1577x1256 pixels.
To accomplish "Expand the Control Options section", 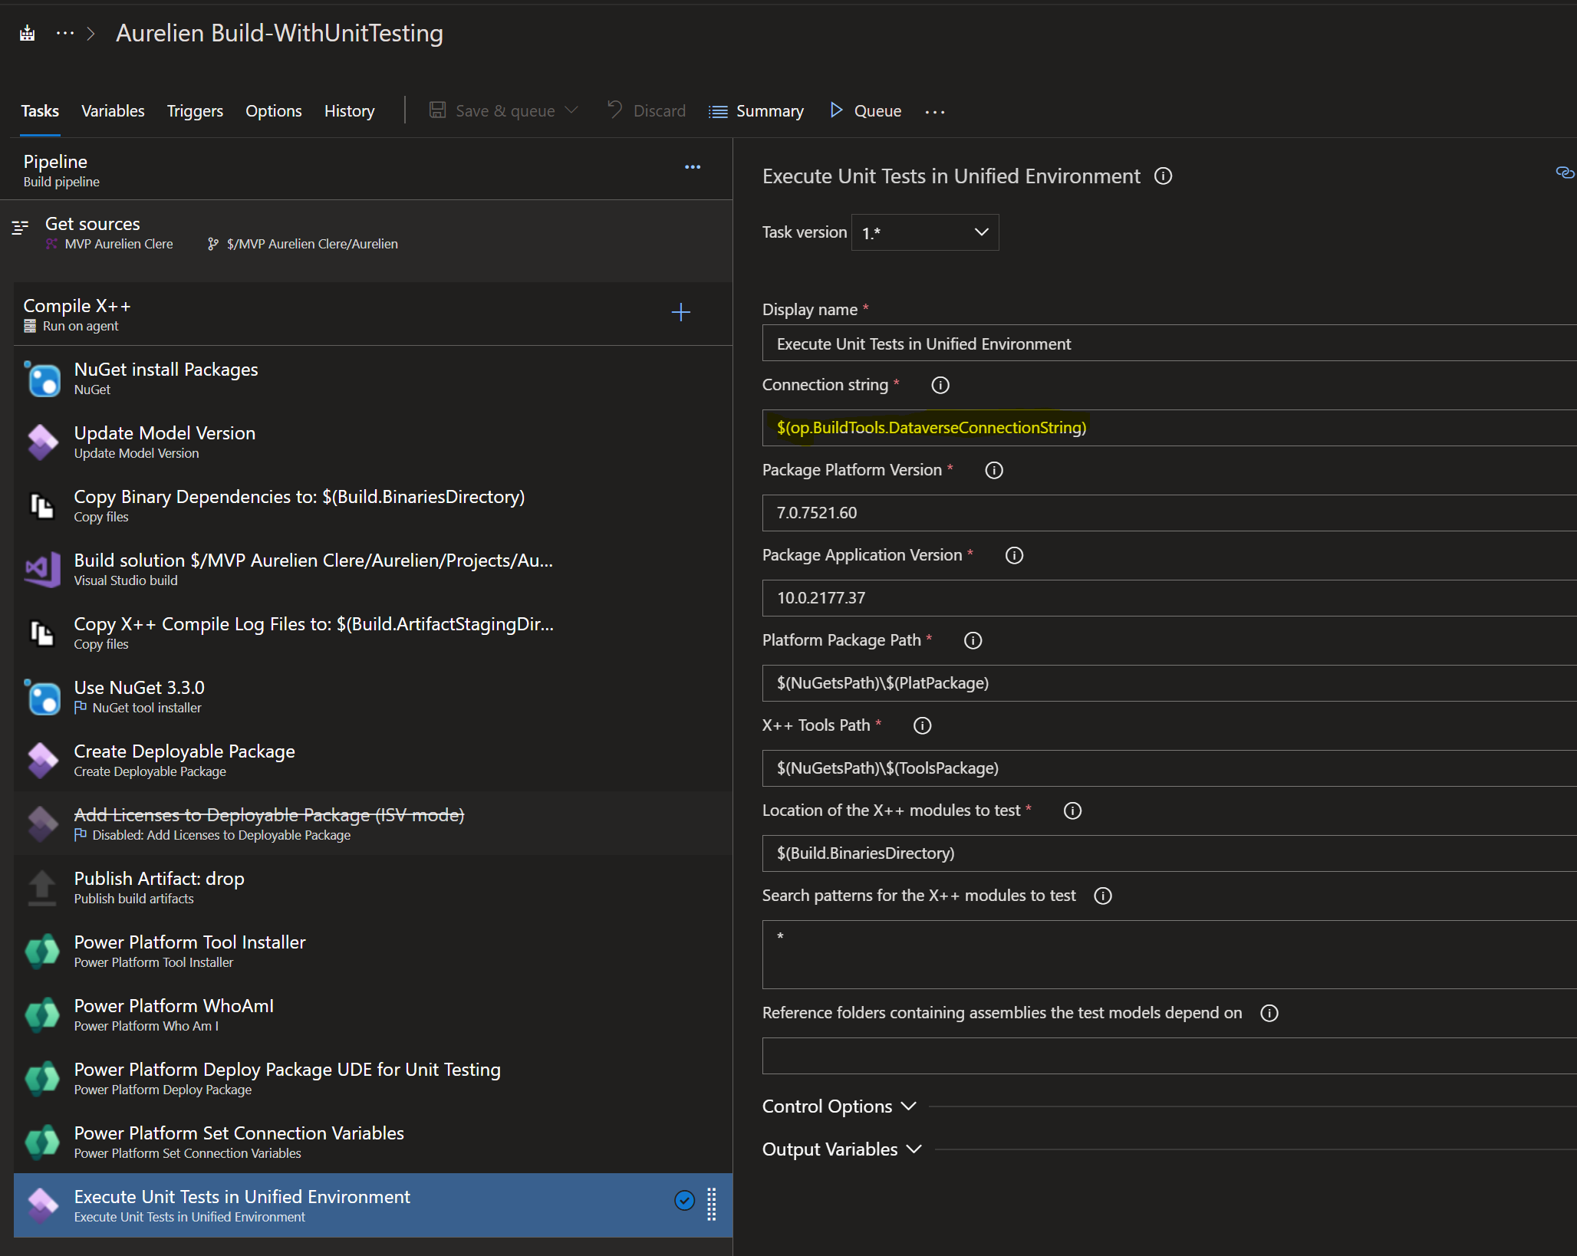I will point(840,1106).
